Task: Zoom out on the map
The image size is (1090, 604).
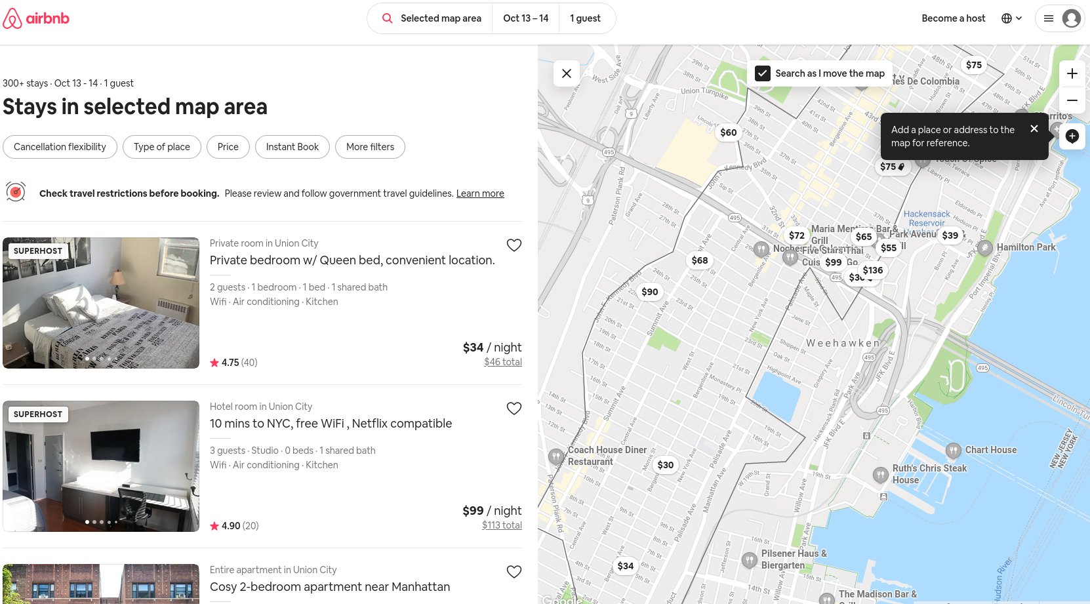Action: tap(1072, 100)
